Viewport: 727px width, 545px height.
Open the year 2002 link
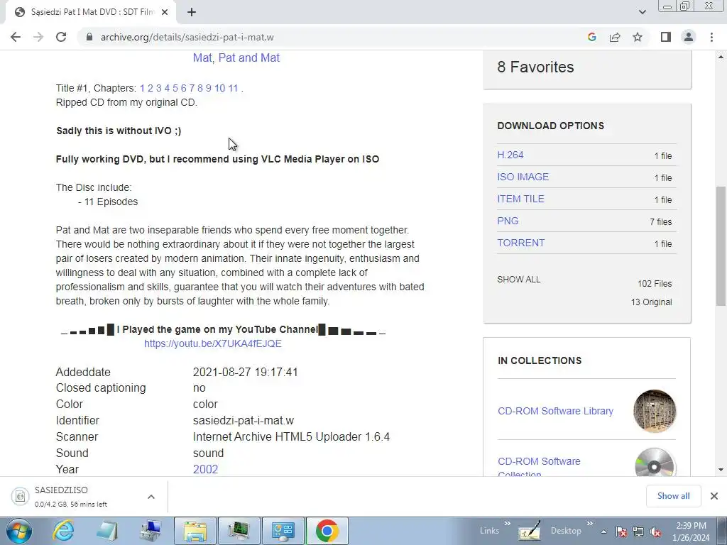coord(205,469)
